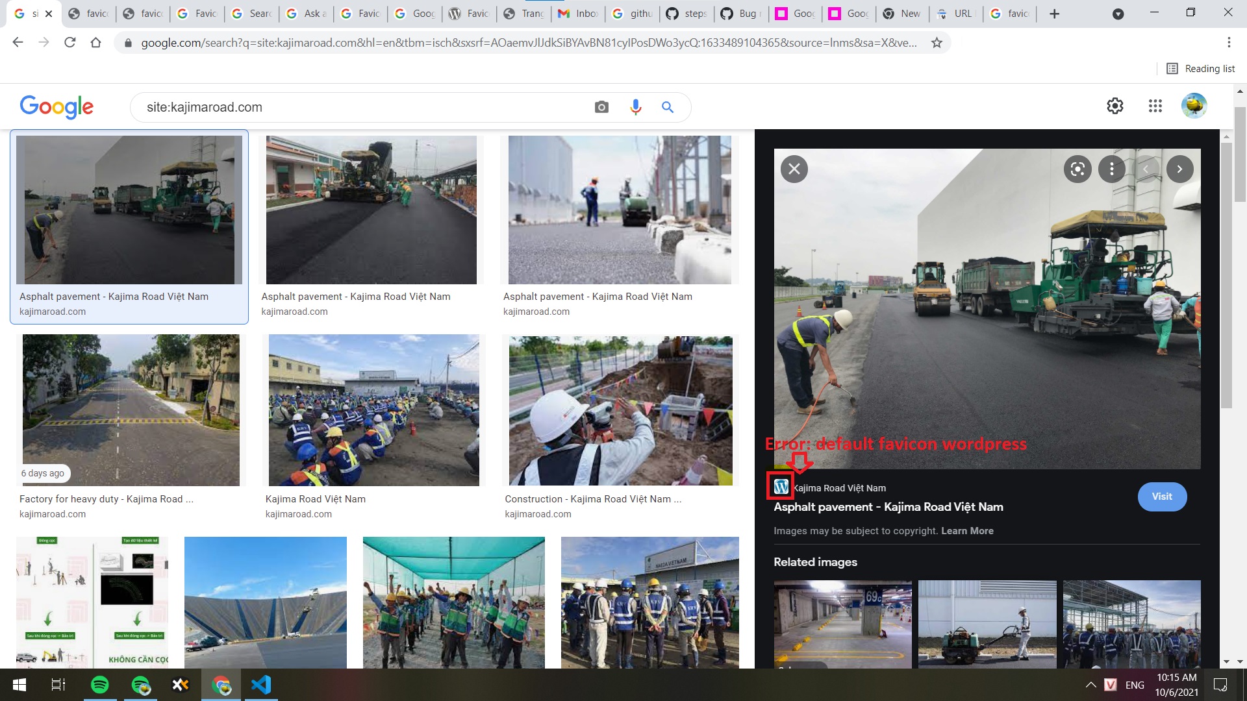
Task: Switch to the URL tab
Action: [955, 14]
